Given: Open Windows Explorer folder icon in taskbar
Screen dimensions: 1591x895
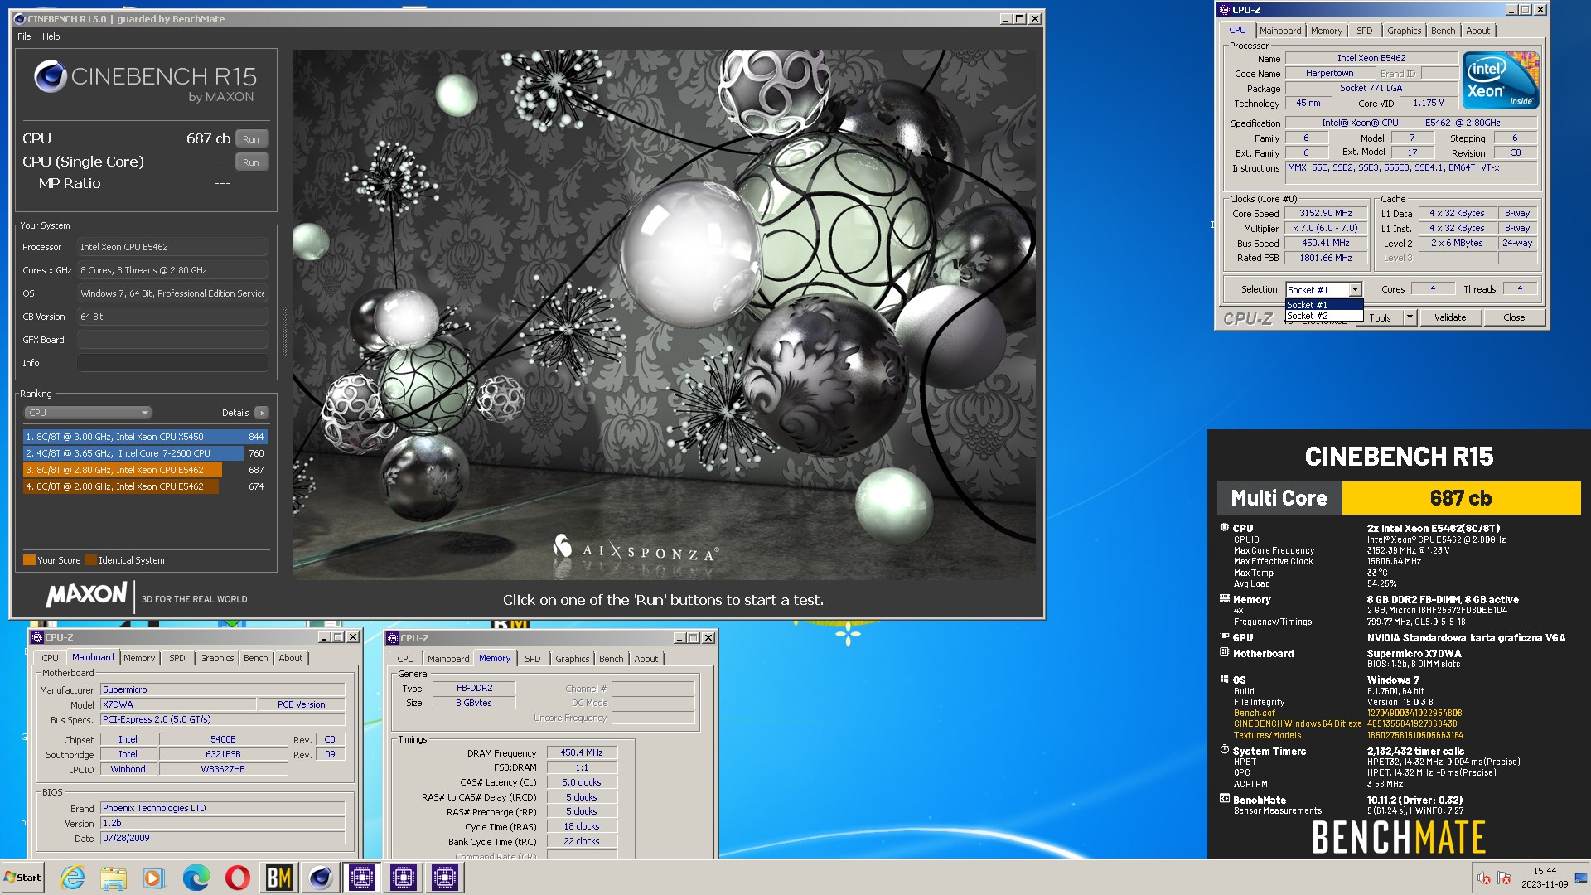Looking at the screenshot, I should (114, 877).
